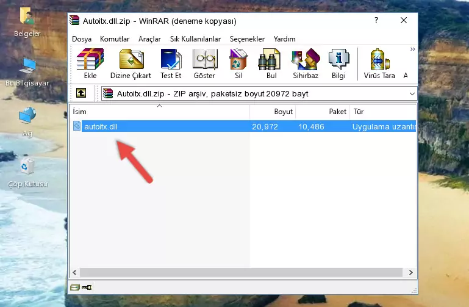The image size is (469, 307).
Task: Click the horizontal scrollbar track
Action: click(x=241, y=272)
